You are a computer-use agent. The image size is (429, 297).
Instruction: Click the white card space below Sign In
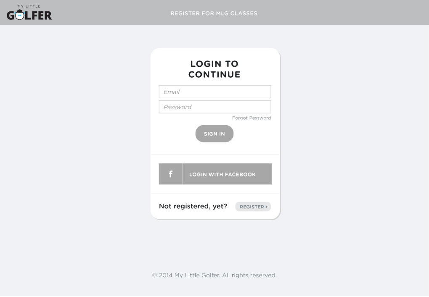pos(215,148)
